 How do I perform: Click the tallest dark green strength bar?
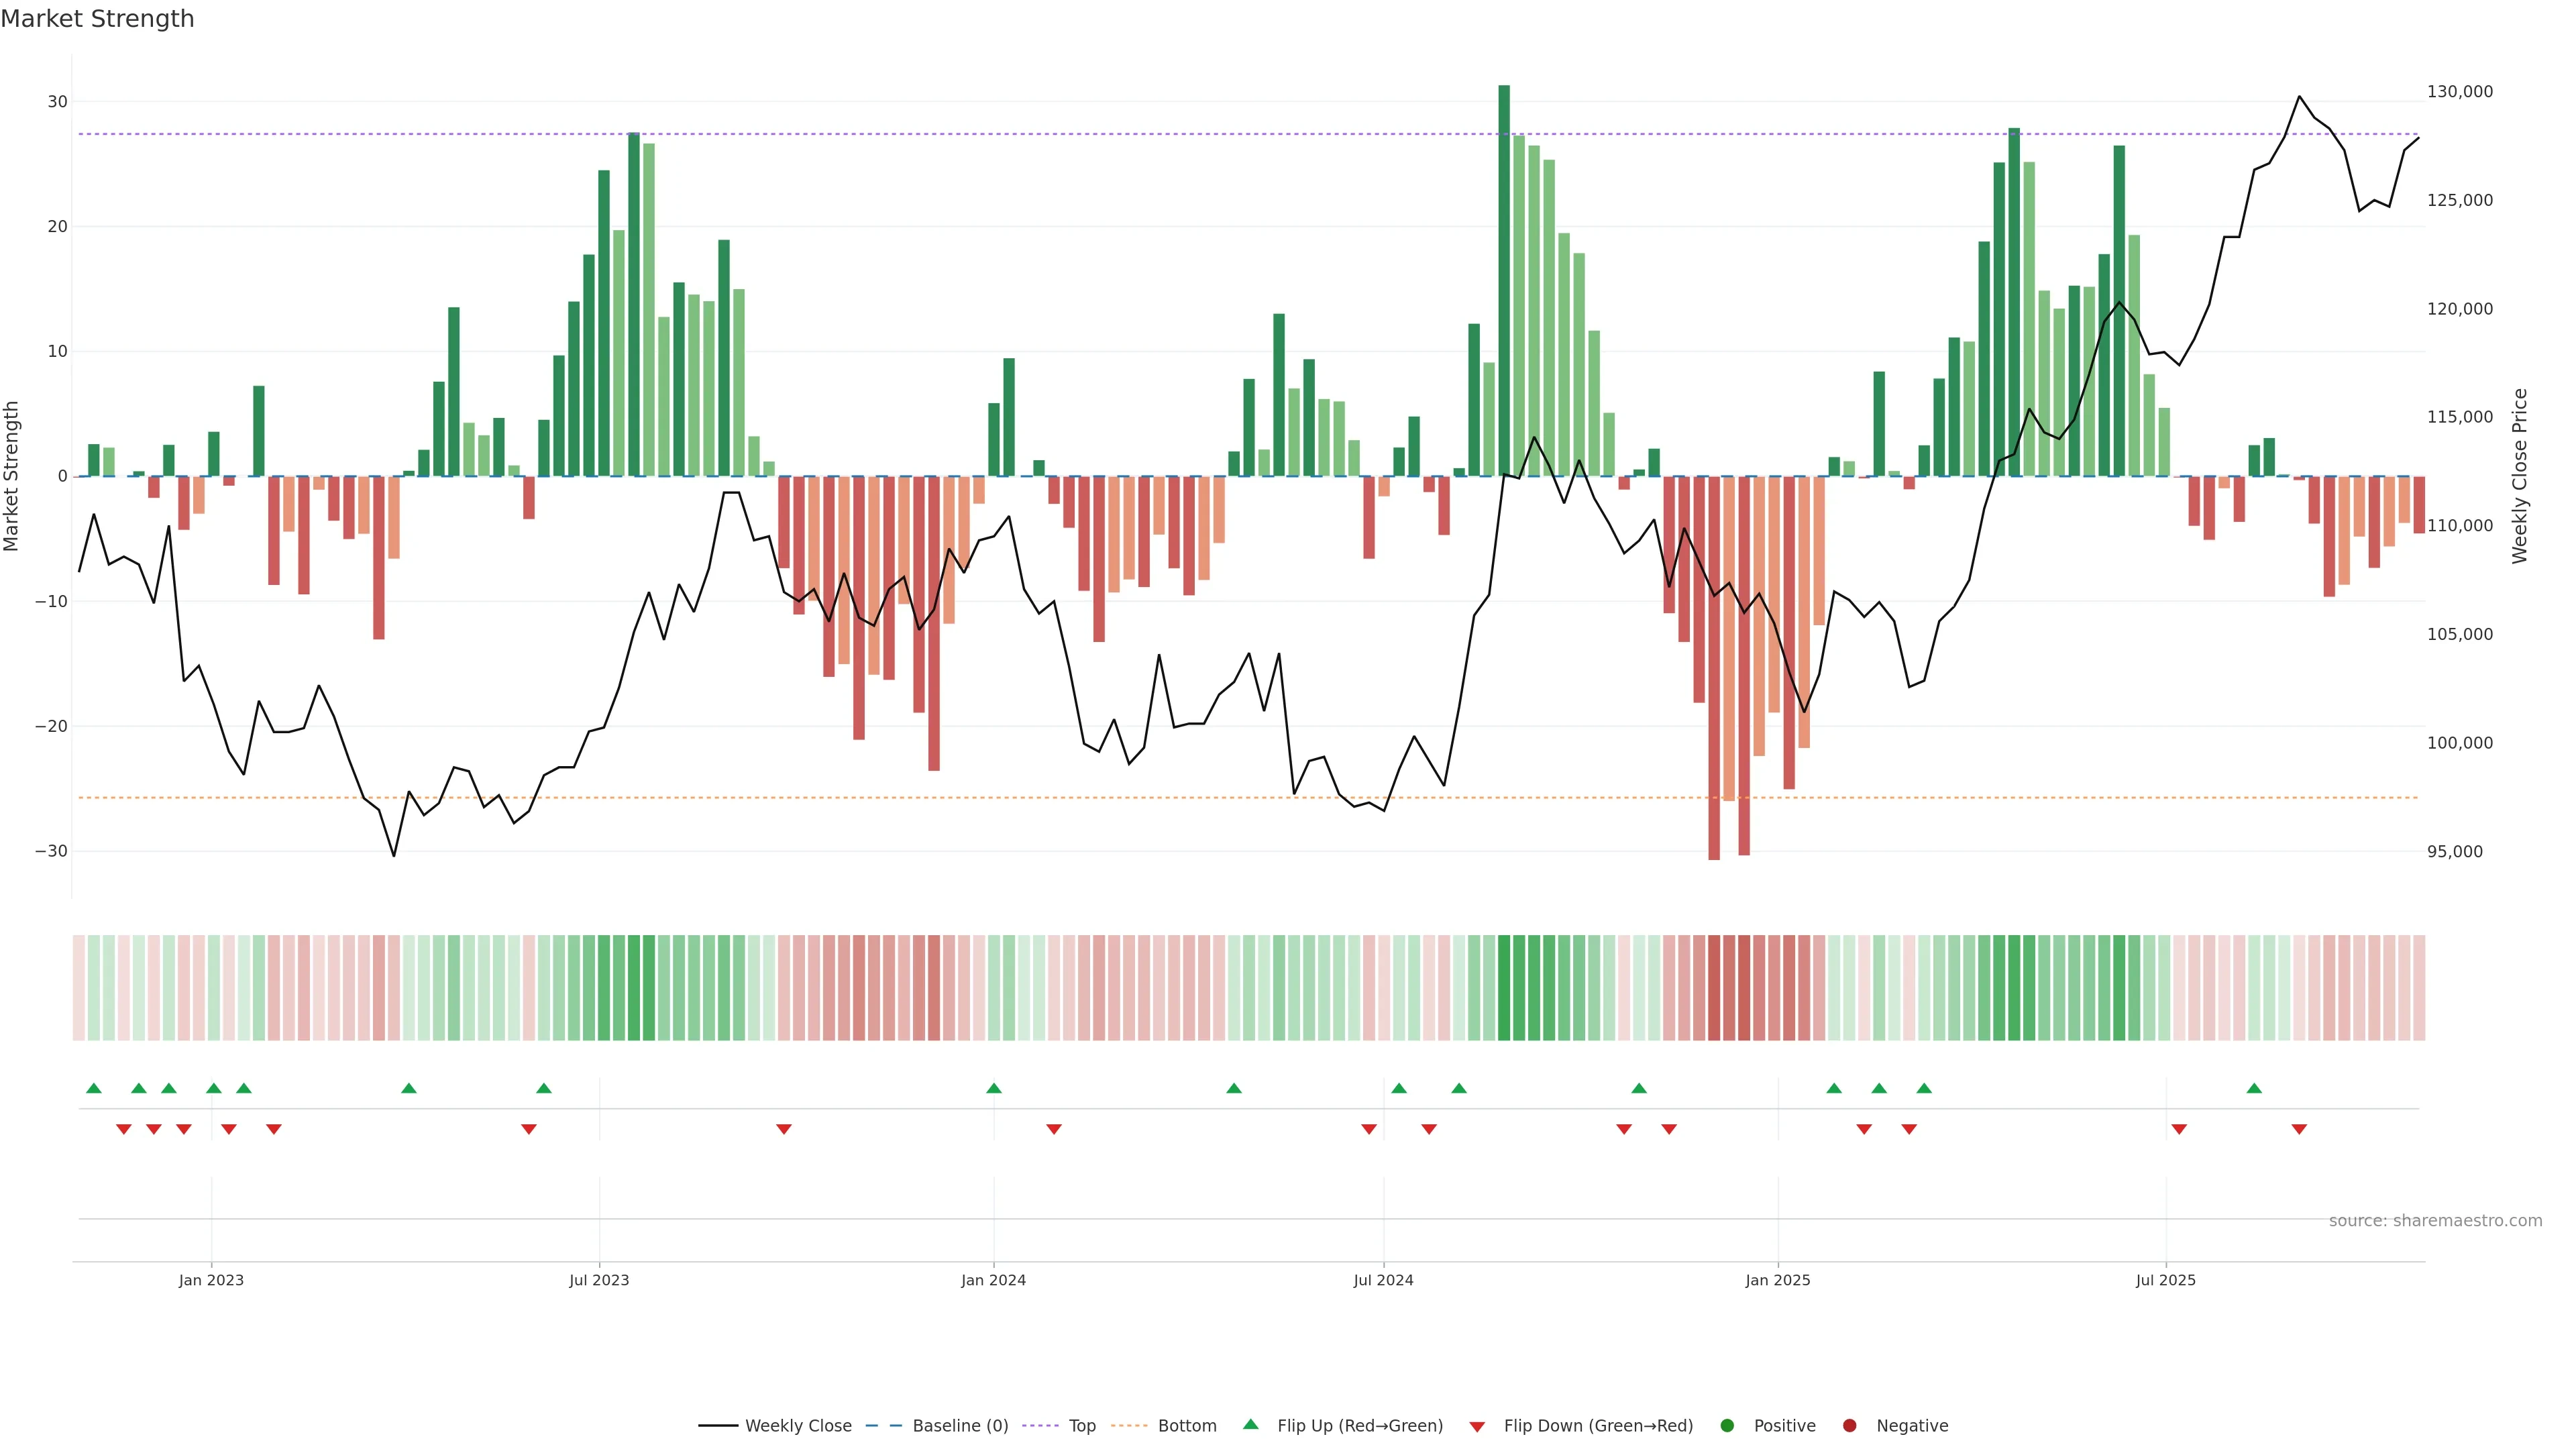coord(1504,280)
